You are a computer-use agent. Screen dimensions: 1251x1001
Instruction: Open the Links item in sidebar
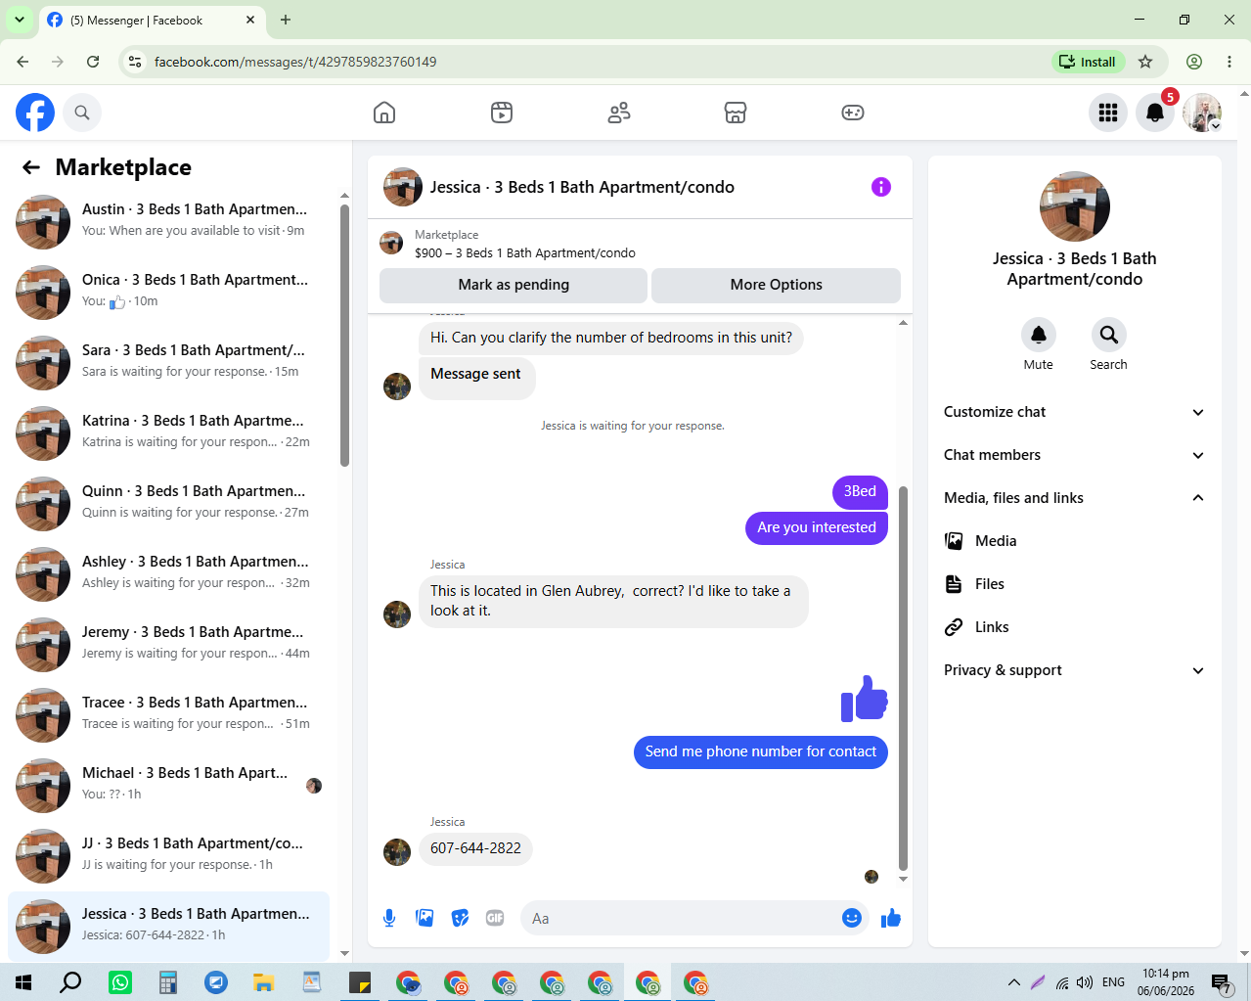(1074, 627)
